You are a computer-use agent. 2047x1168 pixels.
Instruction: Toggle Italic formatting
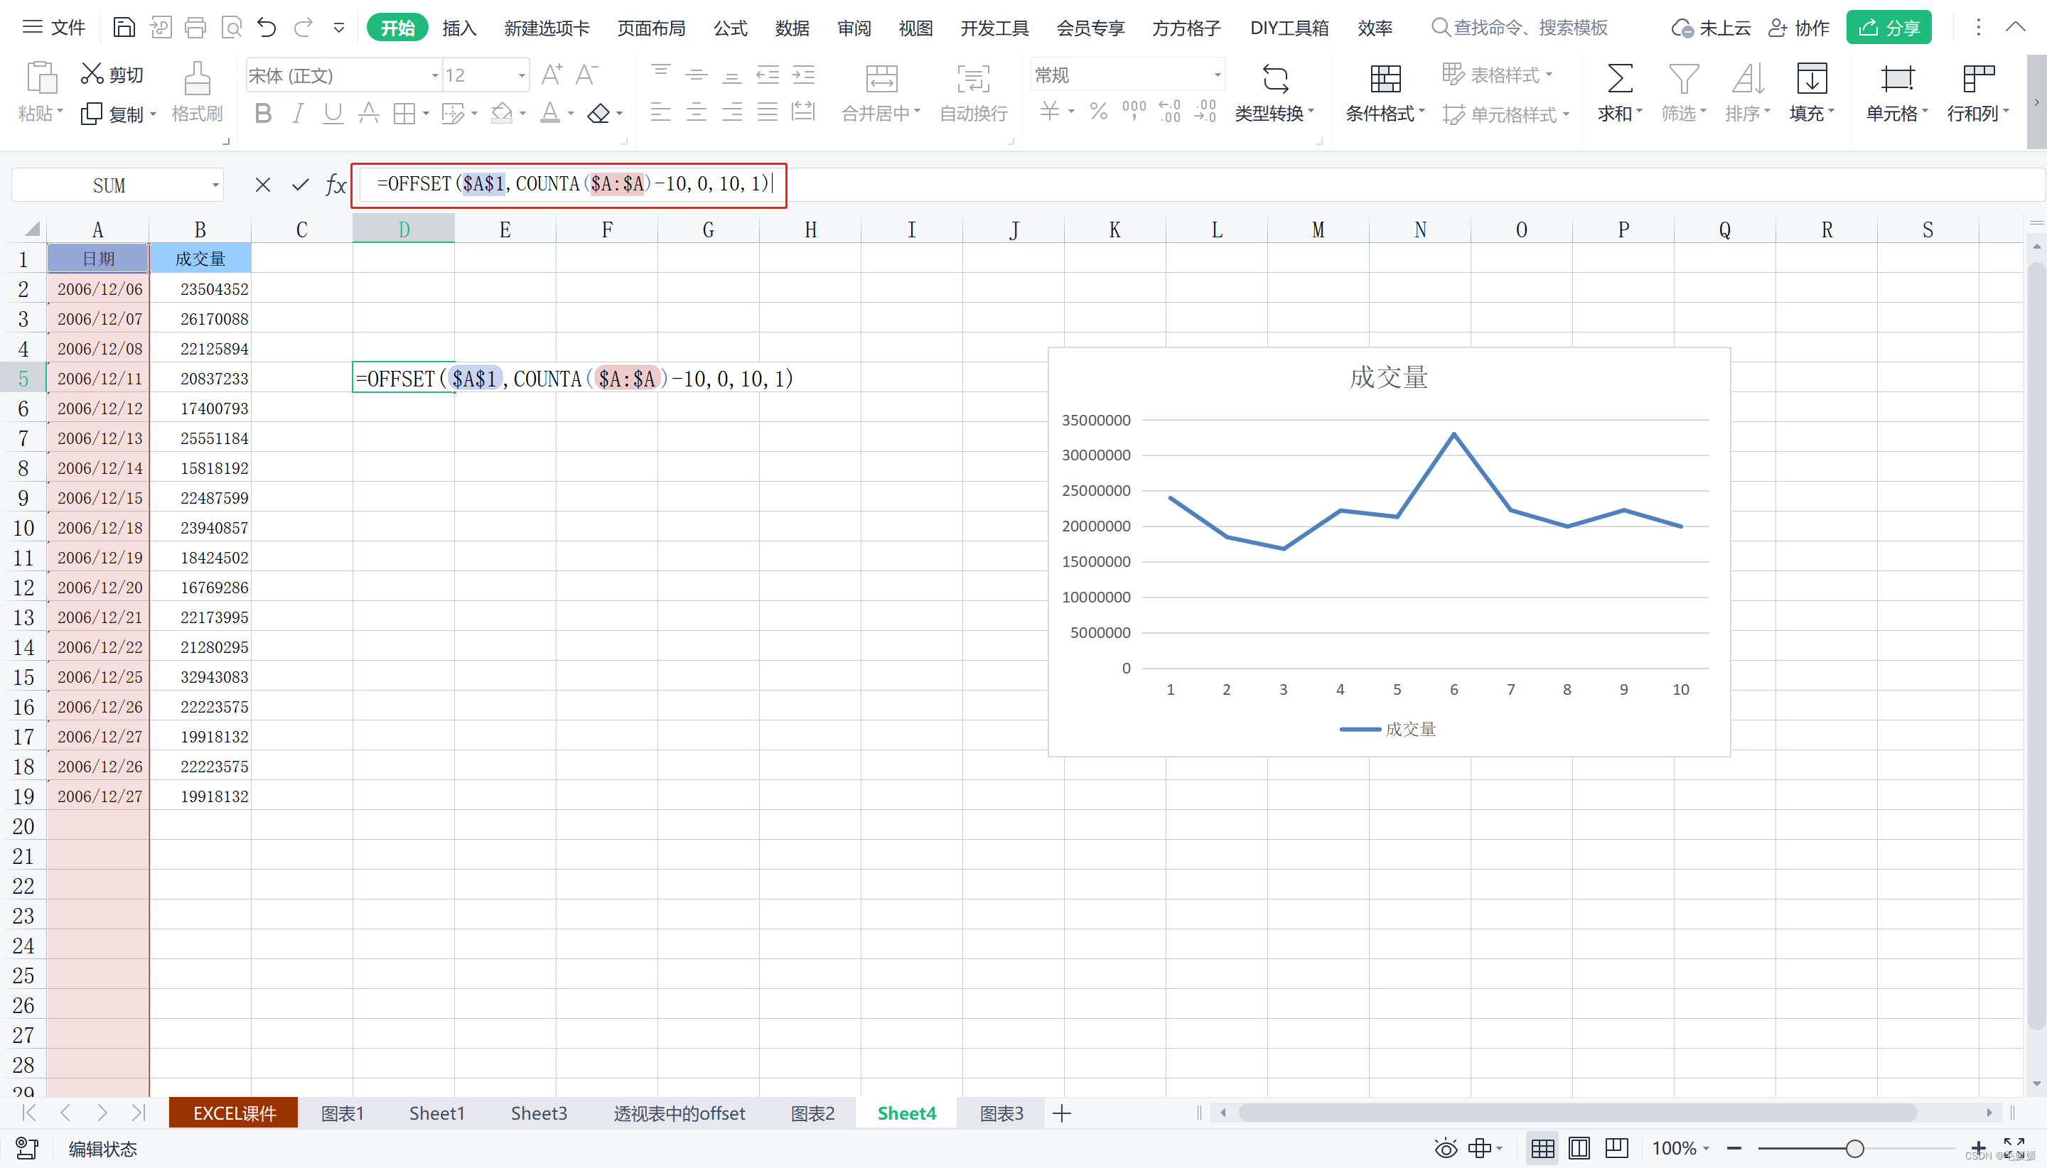coord(298,113)
